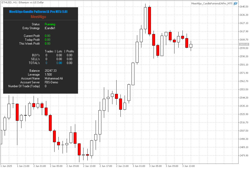Click the MeetAlgo Candle Patterns EA Pro panel title
The height and width of the screenshot is (169, 252).
[38, 12]
